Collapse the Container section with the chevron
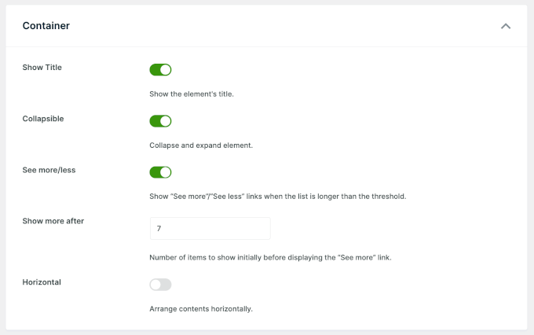 click(506, 26)
